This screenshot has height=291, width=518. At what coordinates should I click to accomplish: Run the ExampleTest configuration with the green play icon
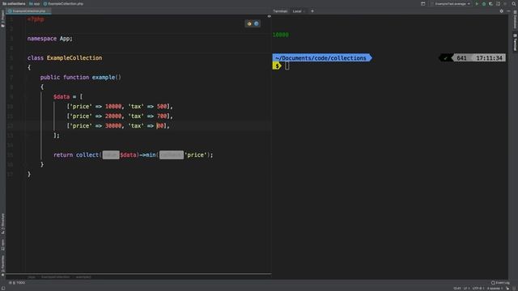[477, 3]
